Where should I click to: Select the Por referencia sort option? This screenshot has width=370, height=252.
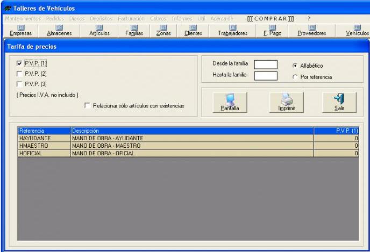(295, 77)
